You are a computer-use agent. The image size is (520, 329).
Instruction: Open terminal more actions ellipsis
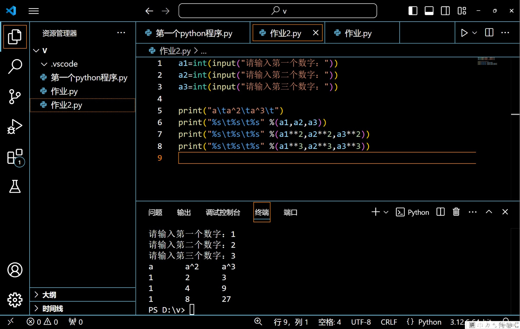pos(473,212)
